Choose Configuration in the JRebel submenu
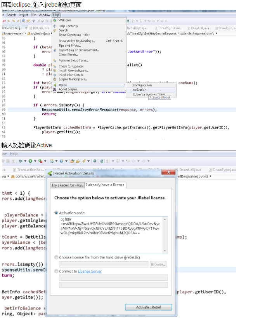This screenshot has width=253, height=320. click(x=151, y=85)
